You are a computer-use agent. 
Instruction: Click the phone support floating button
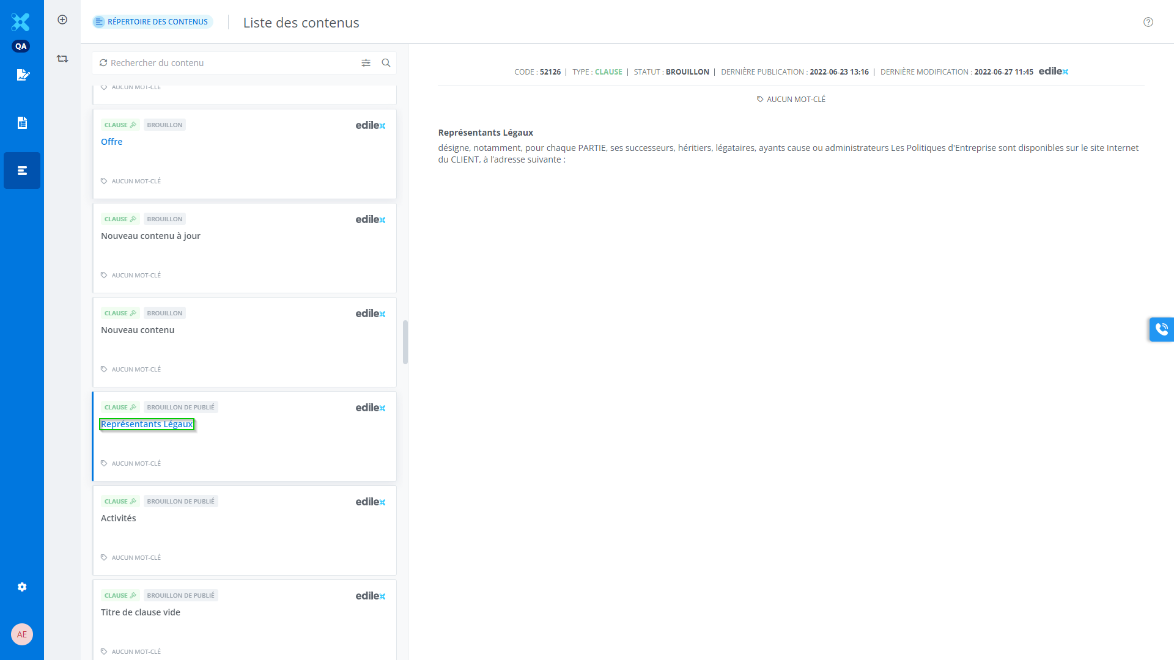[x=1161, y=329]
